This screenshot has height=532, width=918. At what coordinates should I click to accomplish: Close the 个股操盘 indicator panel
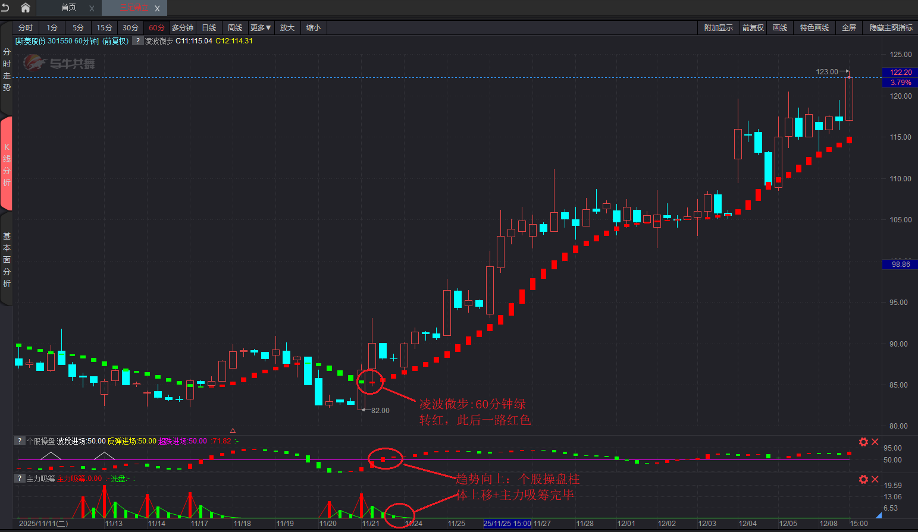[875, 442]
